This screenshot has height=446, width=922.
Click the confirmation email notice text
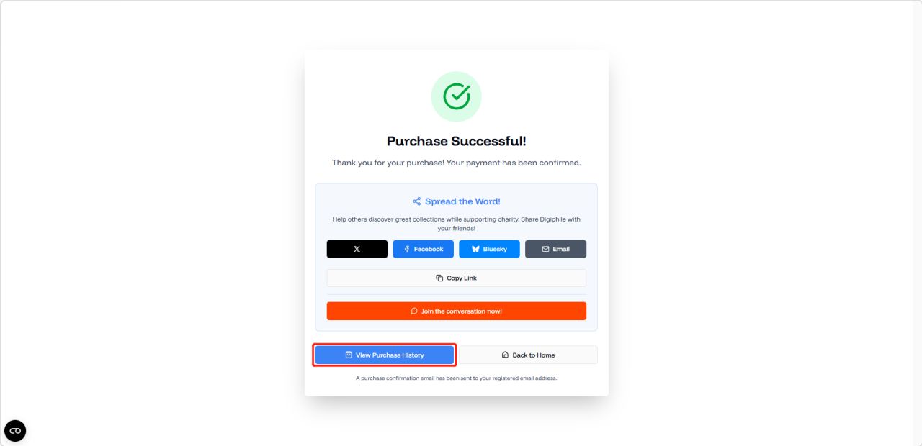pos(456,378)
